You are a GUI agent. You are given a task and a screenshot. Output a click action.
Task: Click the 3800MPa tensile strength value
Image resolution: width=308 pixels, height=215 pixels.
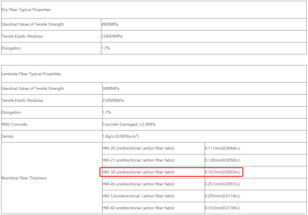coord(111,89)
